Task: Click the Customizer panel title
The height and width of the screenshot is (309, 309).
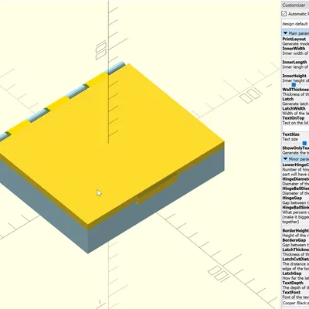Action: point(294,5)
